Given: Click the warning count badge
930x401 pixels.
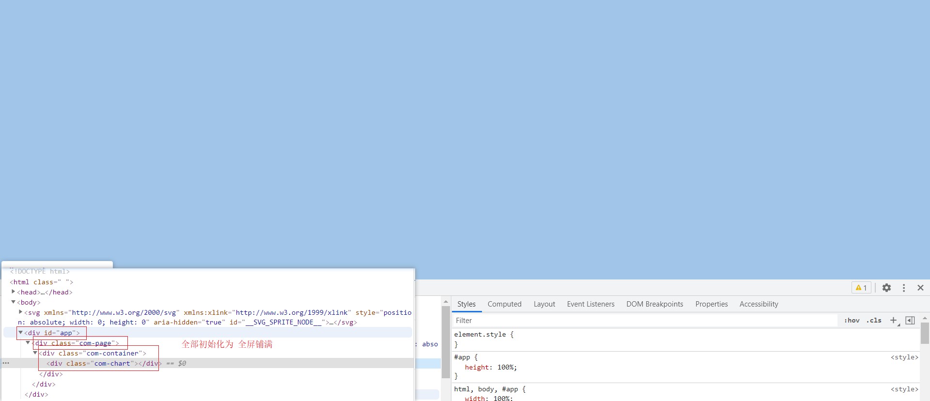Looking at the screenshot, I should tap(861, 288).
